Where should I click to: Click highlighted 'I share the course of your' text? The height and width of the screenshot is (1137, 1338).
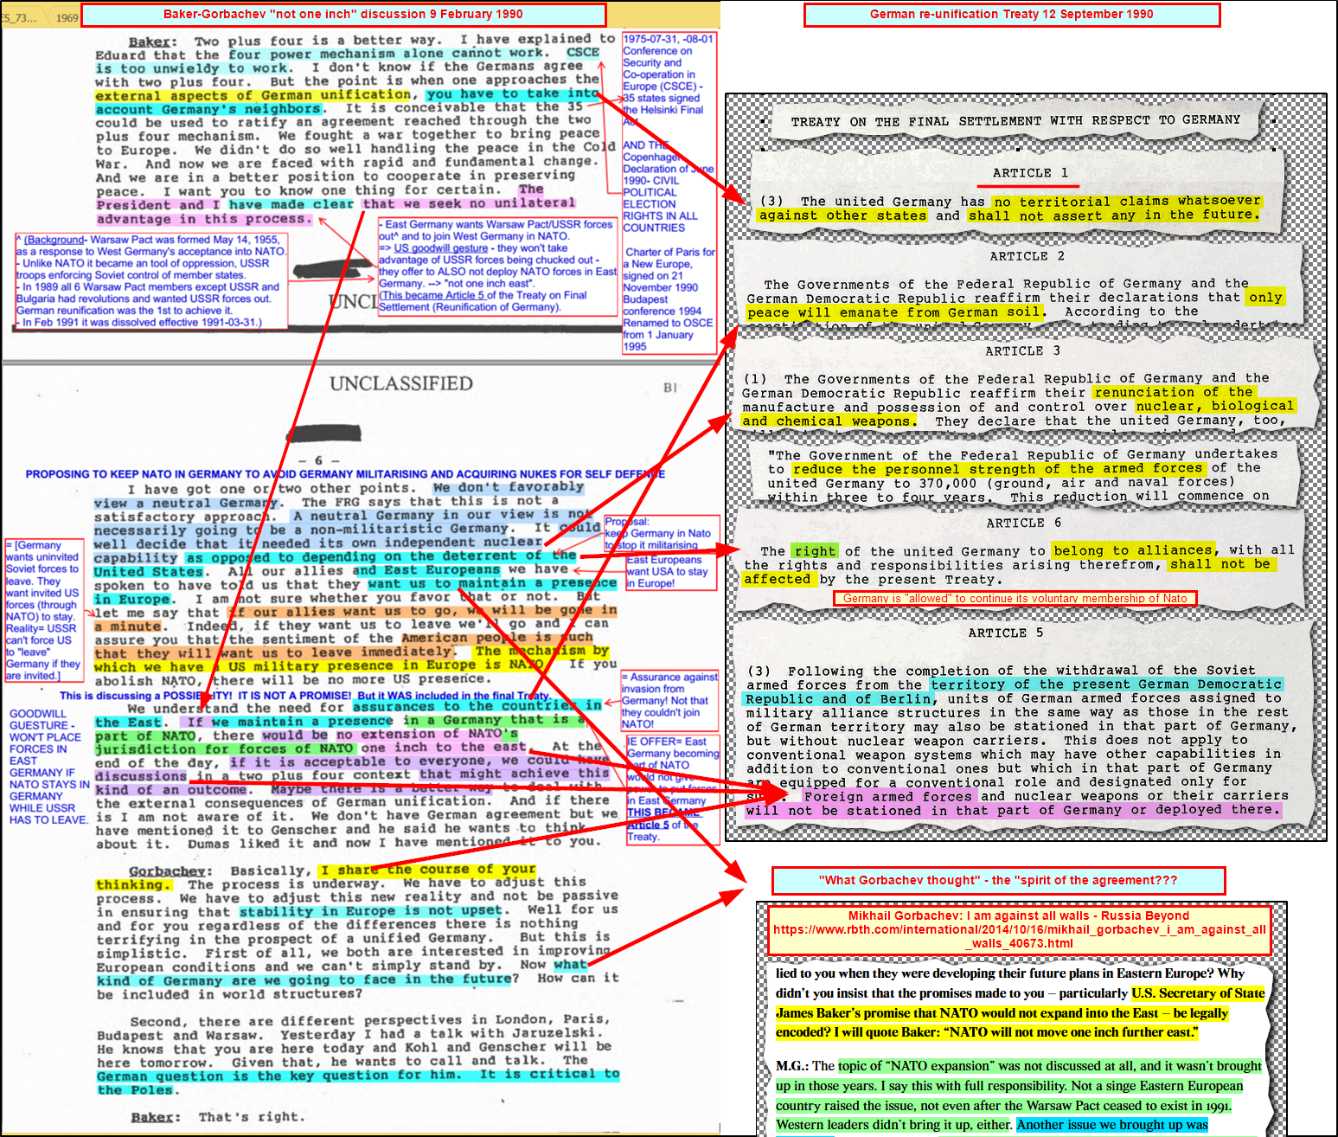(427, 870)
